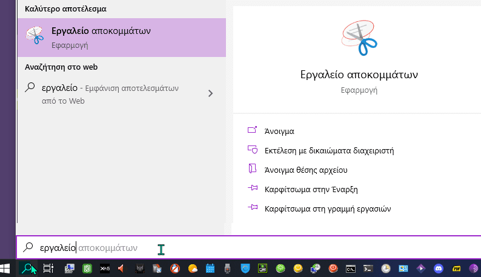Click the file location icon for Άνοιγμα θέσης
The height and width of the screenshot is (277, 481).
(x=252, y=169)
